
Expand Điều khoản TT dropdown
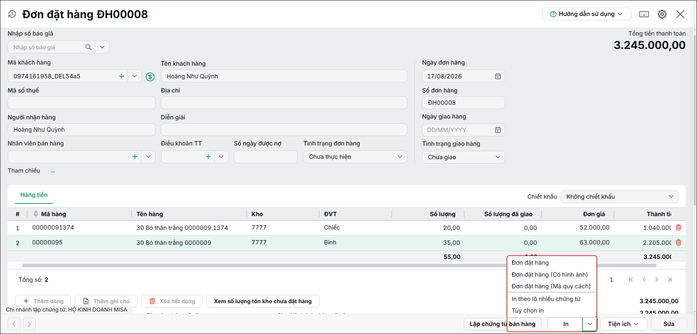pyautogui.click(x=221, y=157)
